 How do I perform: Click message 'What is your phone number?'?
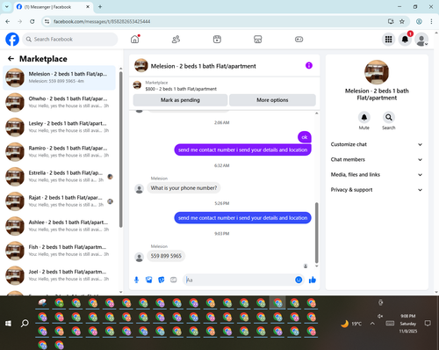point(184,188)
